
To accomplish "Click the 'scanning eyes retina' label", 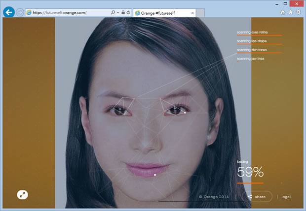I will [x=252, y=32].
